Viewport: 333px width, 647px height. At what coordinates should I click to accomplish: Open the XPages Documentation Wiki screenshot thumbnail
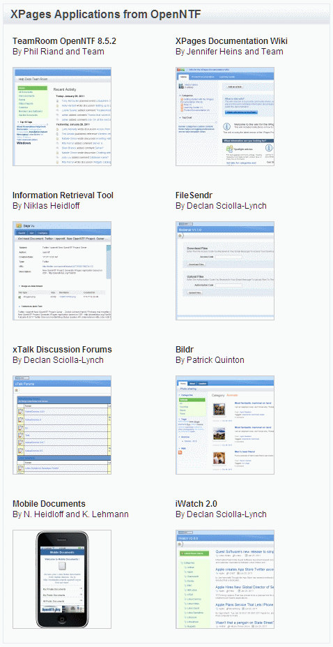[225, 117]
